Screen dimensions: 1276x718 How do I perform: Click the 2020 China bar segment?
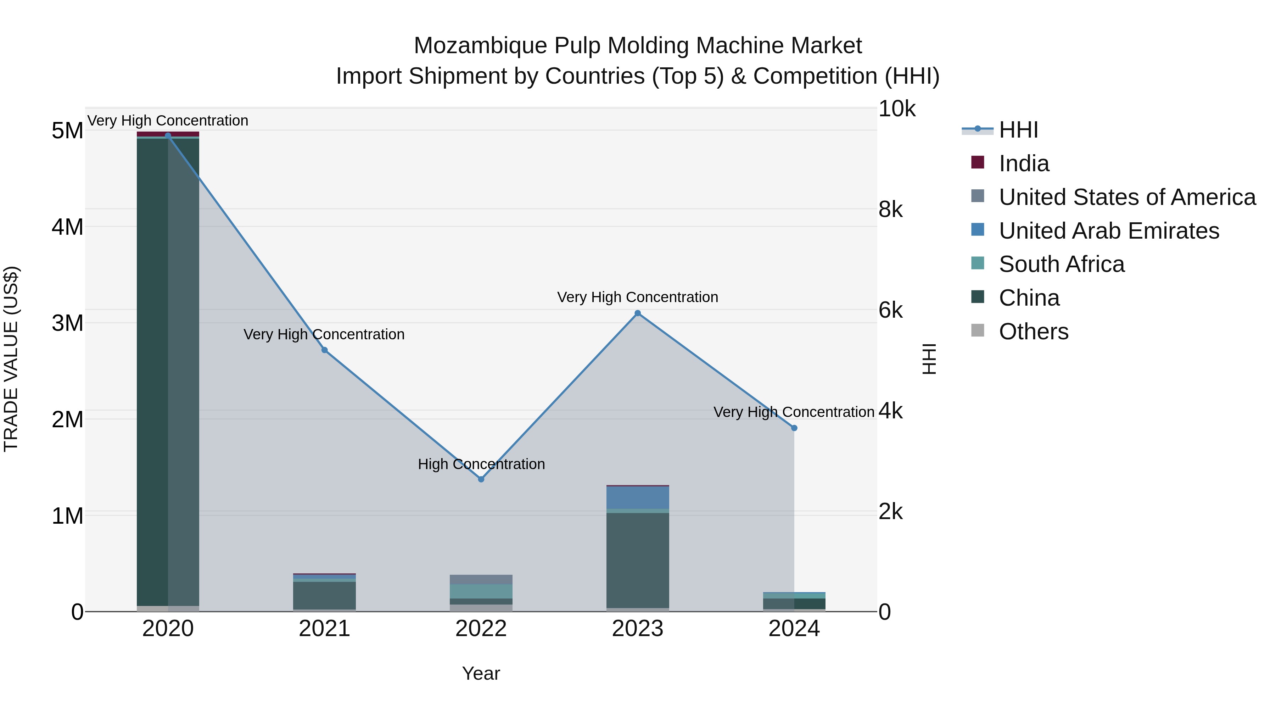(x=168, y=372)
